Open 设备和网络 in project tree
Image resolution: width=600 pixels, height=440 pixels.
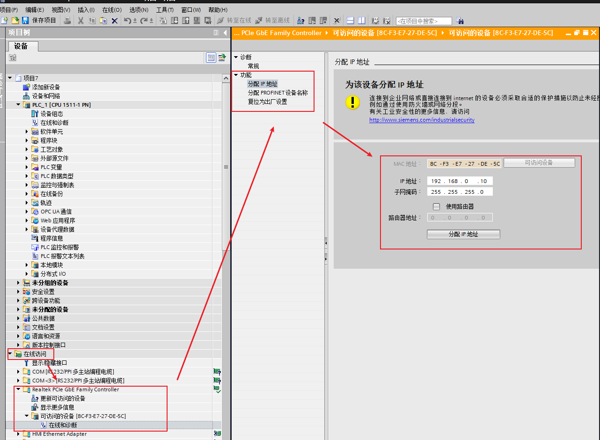[46, 96]
